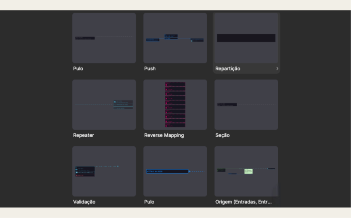Open the Repeater thumbnail preview
351x218 pixels.
(104, 105)
